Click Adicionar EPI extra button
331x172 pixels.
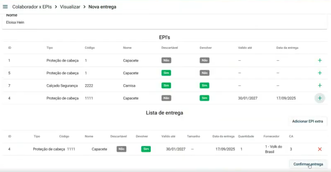307,121
